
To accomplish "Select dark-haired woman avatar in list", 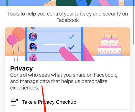I will (33, 47).
